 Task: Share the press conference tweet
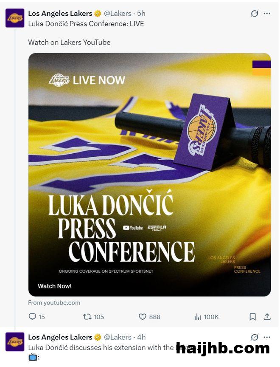pos(267,316)
